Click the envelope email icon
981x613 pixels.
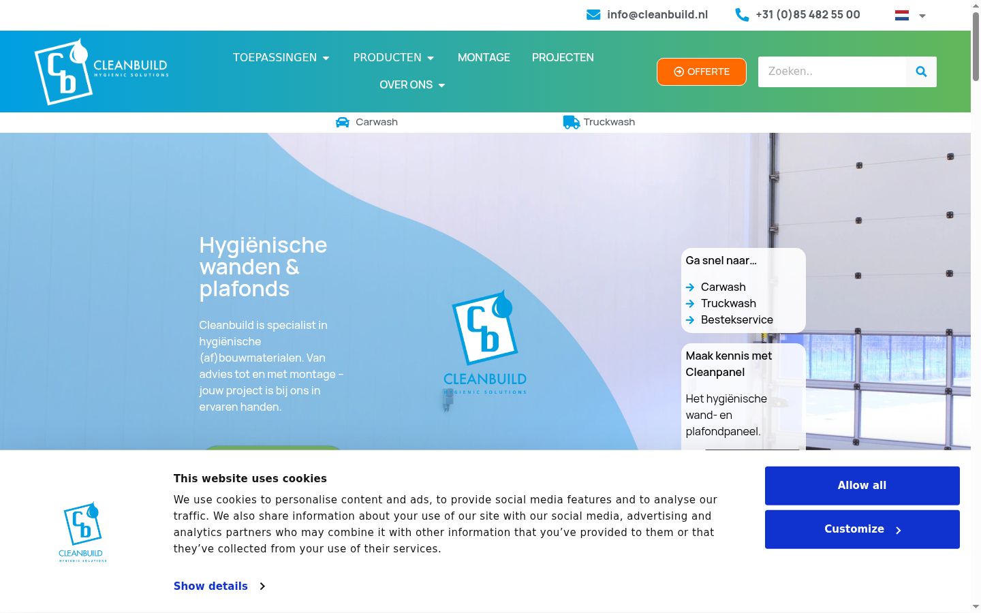click(593, 14)
